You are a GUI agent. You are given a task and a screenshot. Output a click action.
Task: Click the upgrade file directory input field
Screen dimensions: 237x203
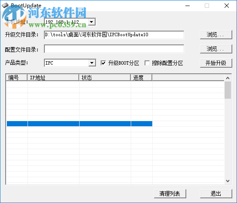[114, 35]
